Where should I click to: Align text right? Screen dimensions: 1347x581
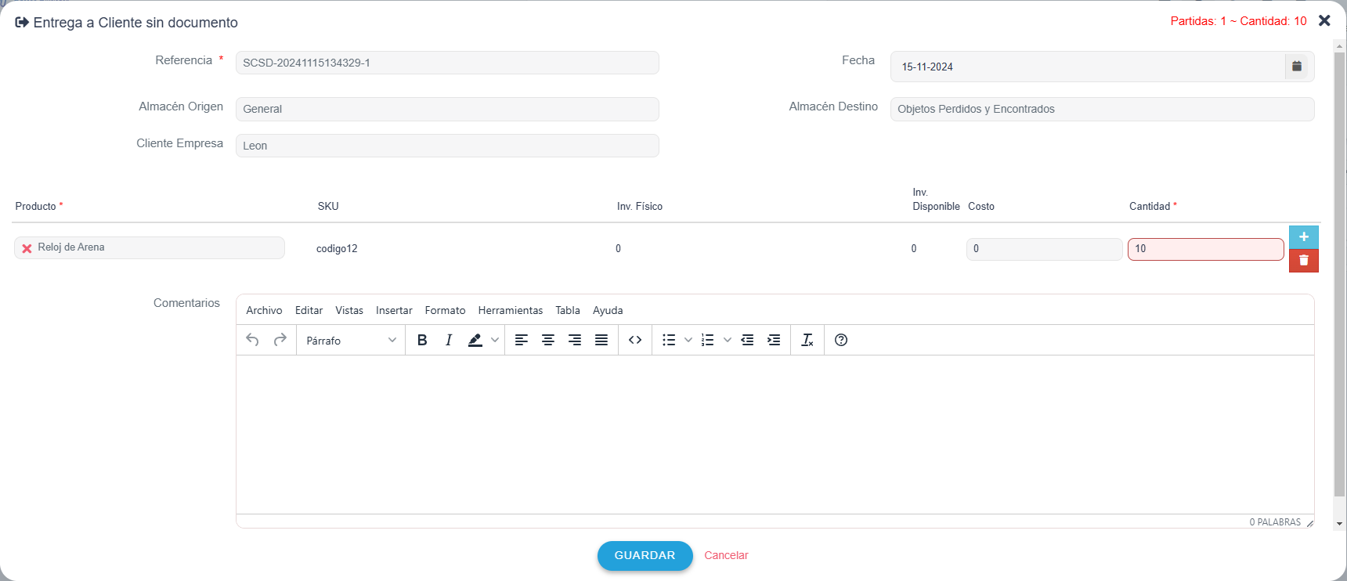tap(575, 340)
